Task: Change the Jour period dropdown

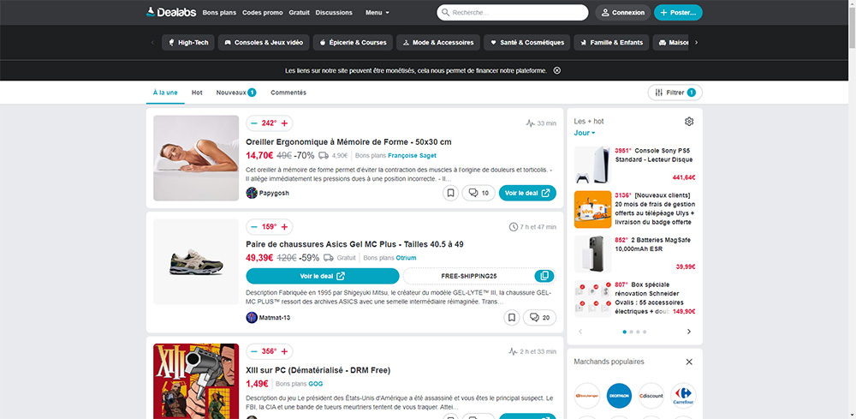Action: click(x=584, y=133)
